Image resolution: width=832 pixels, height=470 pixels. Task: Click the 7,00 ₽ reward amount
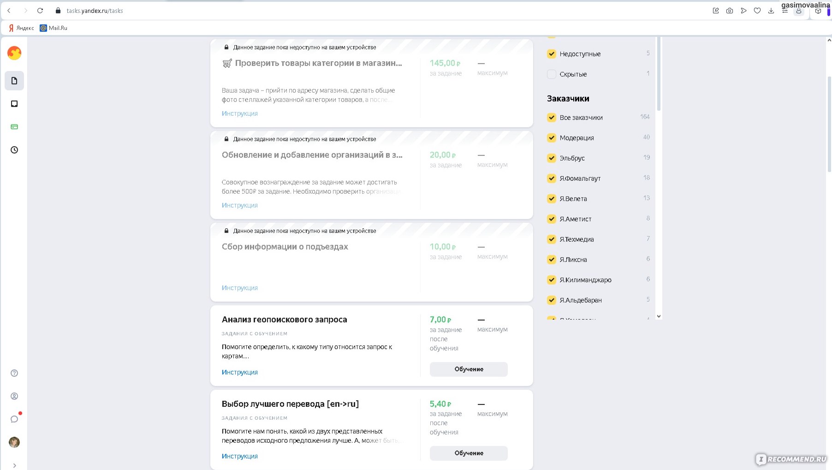440,320
